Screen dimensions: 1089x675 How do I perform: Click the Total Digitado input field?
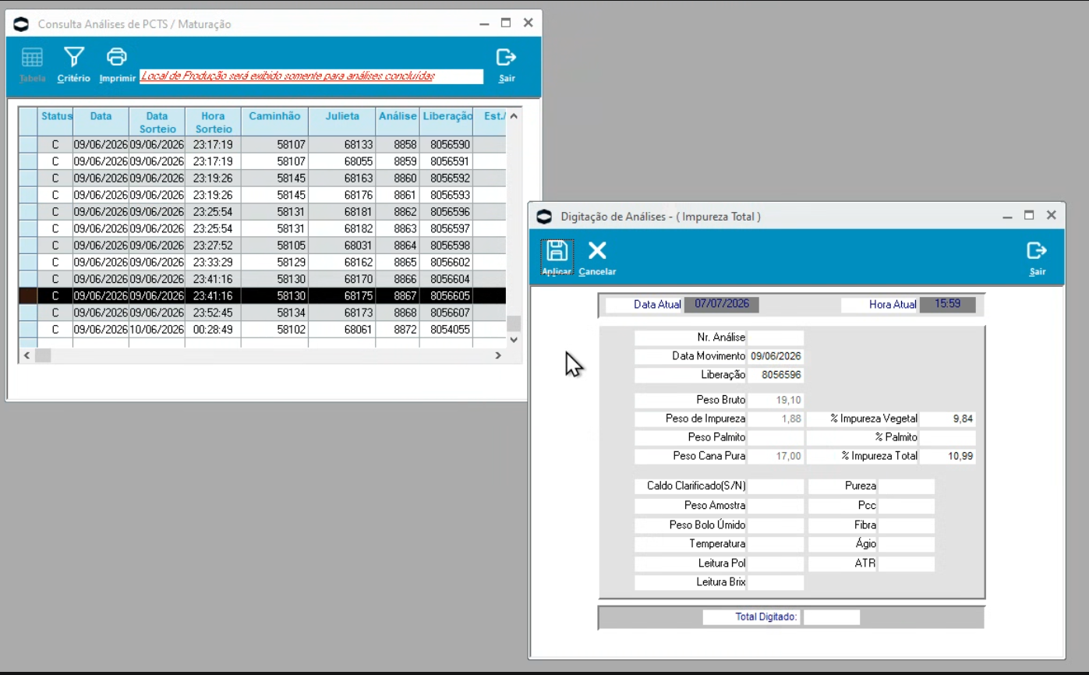pos(832,617)
